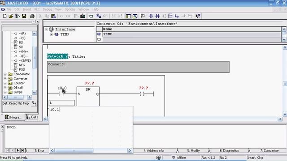
Task: Expand the TEMP node under Interface
Action: (x=52, y=34)
